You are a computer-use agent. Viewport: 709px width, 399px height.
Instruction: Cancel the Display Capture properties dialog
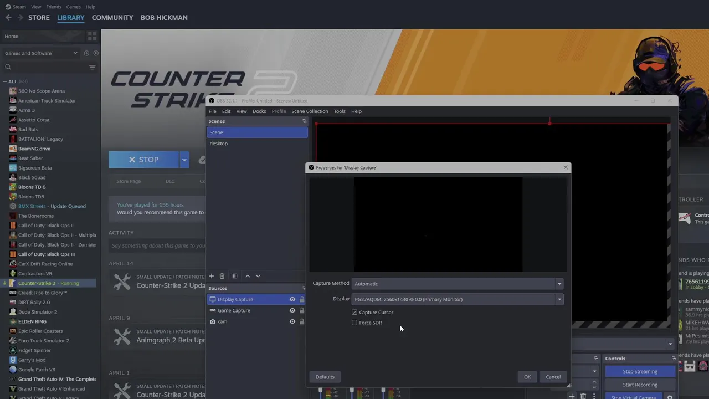point(553,377)
